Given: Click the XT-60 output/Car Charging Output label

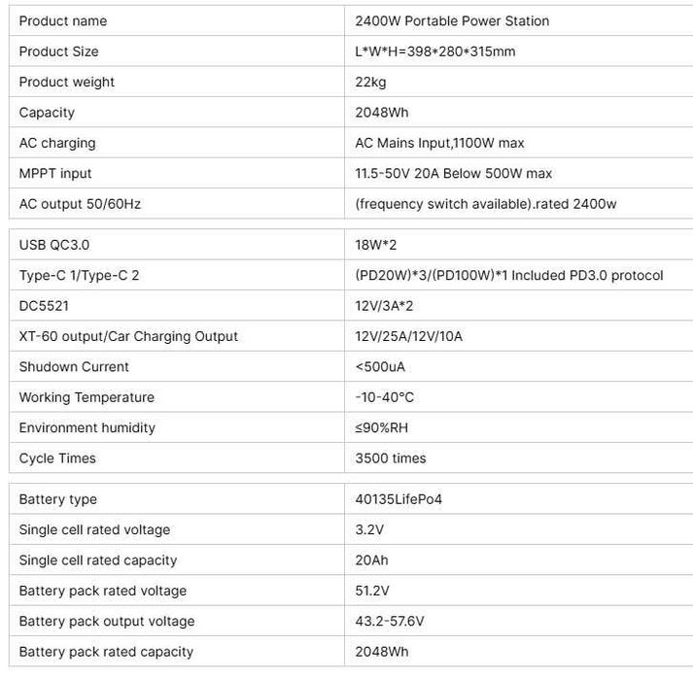Looking at the screenshot, I should (x=128, y=336).
